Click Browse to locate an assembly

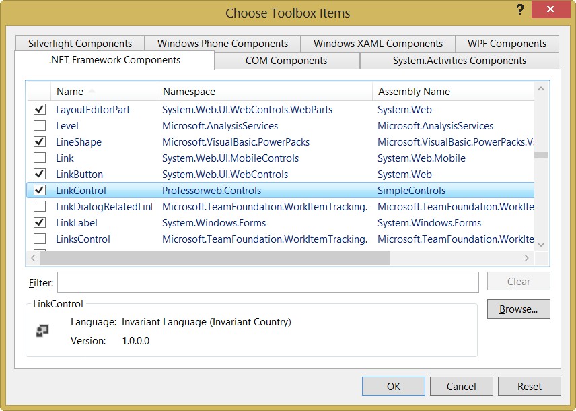pos(518,309)
